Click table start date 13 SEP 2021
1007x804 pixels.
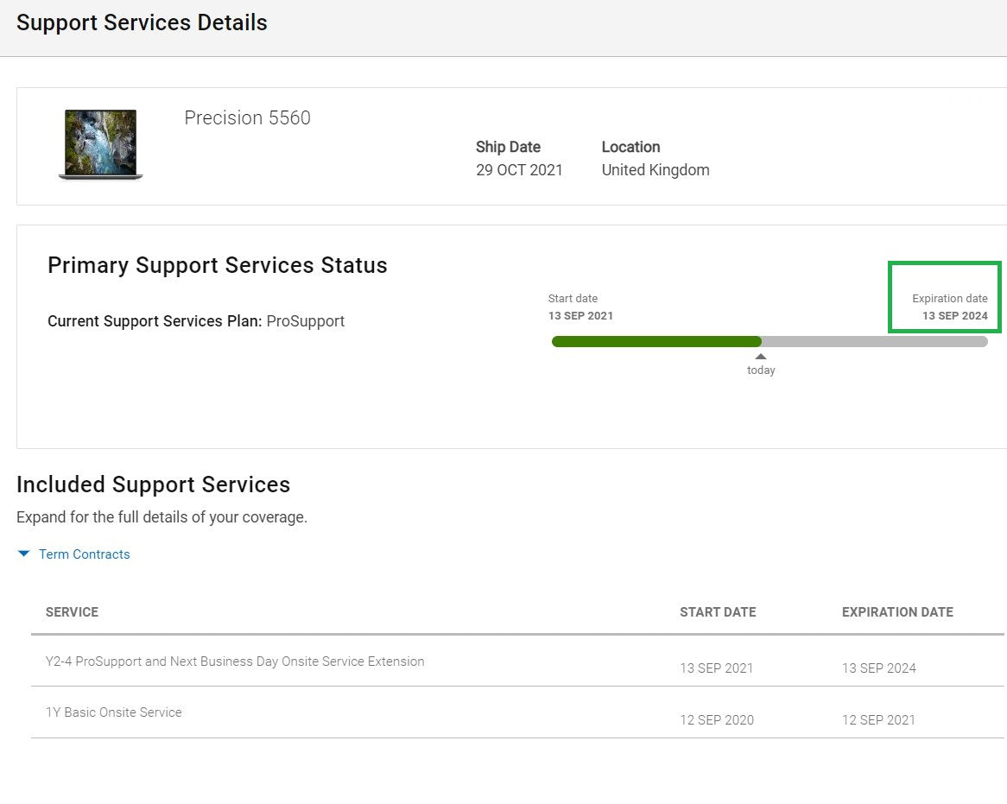tap(717, 668)
